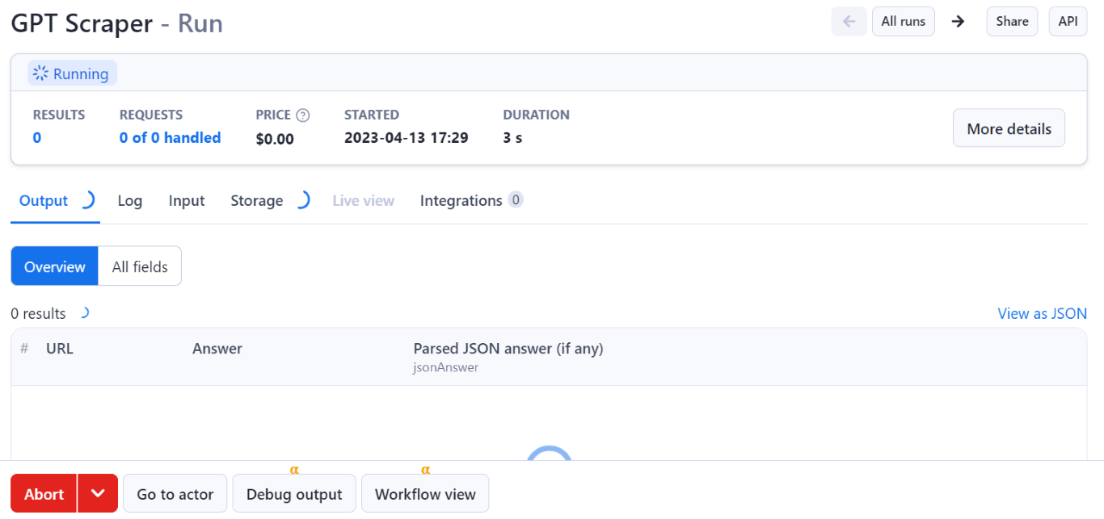The image size is (1104, 519).
Task: Click the View as JSON link
Action: coord(1043,314)
